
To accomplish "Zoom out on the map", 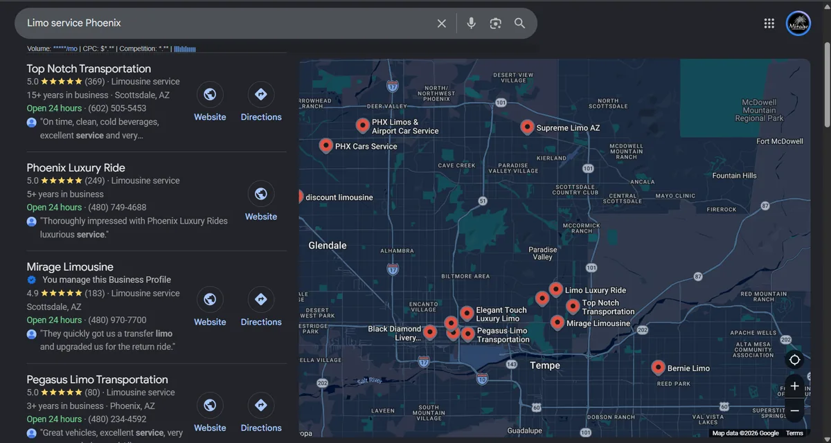I will tap(794, 410).
